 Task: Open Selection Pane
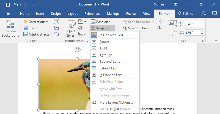(136, 28)
